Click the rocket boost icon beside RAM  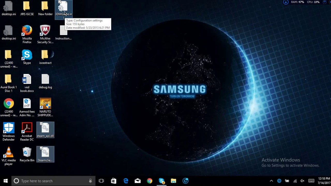(286, 2)
